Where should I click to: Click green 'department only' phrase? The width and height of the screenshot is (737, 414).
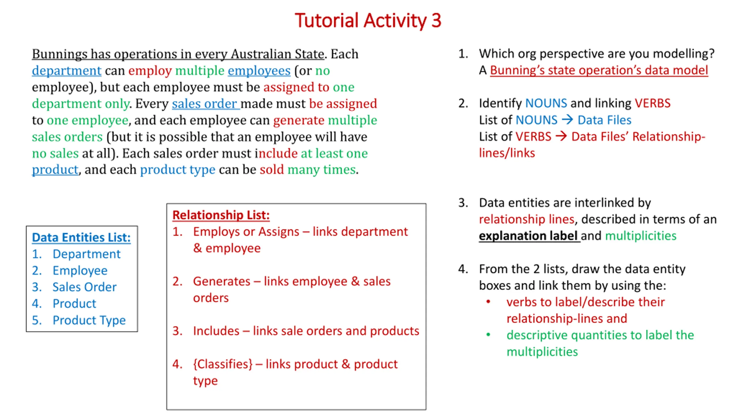coord(81,104)
